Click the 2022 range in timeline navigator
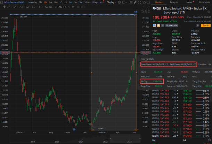This screenshot has height=144, width=212. coord(105,142)
